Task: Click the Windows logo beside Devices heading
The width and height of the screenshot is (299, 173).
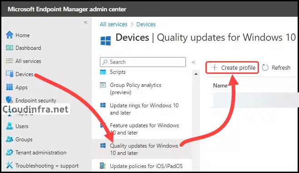Action: point(105,41)
